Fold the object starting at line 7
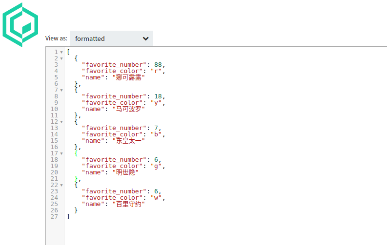Screen dimensions: 387x245 (61, 90)
